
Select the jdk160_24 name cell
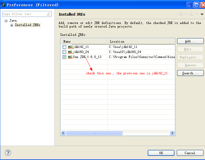pyautogui.click(x=81, y=52)
